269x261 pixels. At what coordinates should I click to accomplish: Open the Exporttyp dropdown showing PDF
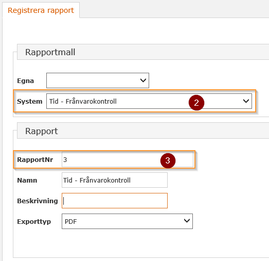click(x=127, y=221)
